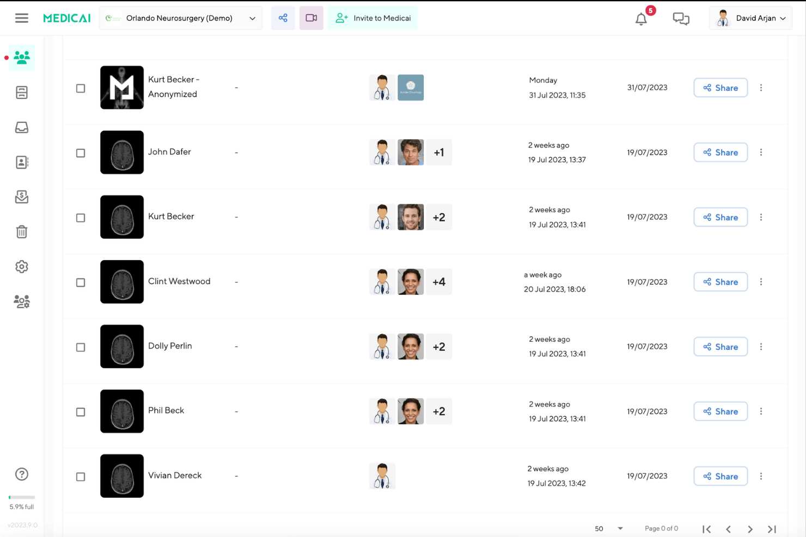Open the Orlando Neurosurgery workspace dropdown

coord(180,18)
